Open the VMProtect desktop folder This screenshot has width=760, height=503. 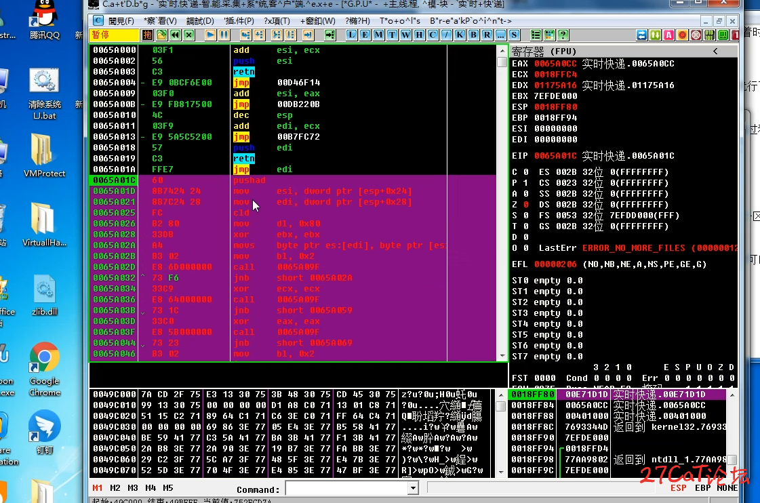(x=44, y=155)
